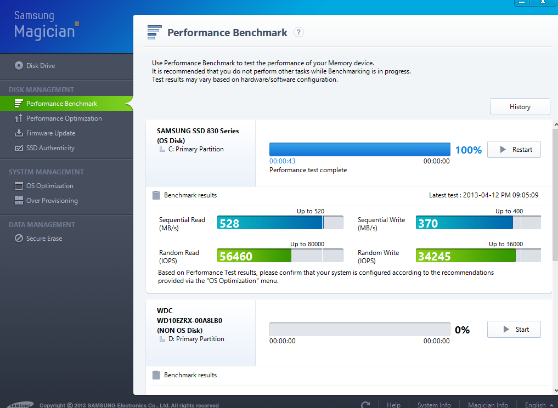Click the Random Read IOPS result bar
This screenshot has height=408, width=558.
pos(280,256)
